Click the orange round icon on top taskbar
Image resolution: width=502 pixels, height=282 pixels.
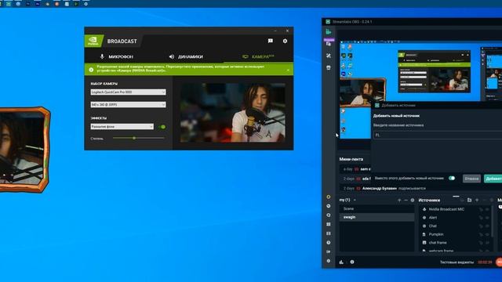[56, 4]
